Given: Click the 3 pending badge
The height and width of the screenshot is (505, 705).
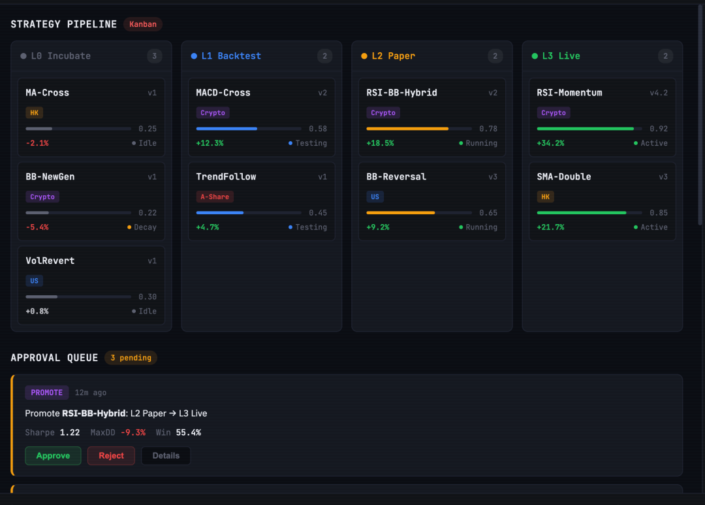Looking at the screenshot, I should (x=131, y=358).
